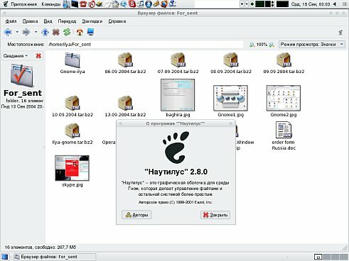Zoom in with the magnifier right of 100%

pyautogui.click(x=272, y=45)
